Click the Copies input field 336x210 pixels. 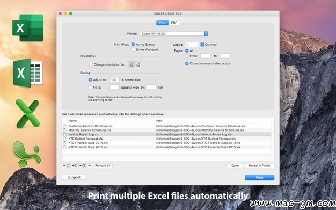[x=192, y=45]
